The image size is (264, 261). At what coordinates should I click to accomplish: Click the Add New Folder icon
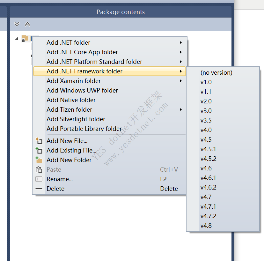[x=39, y=160]
